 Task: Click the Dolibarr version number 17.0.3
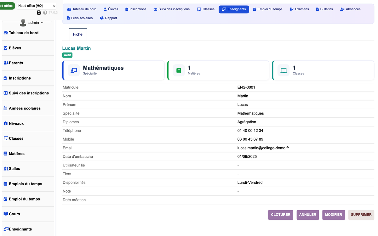(x=53, y=13)
